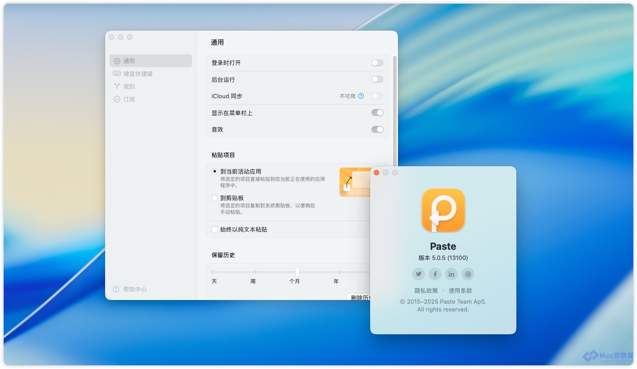Check the 始终以纯文本粘贴 checkbox

click(x=215, y=229)
